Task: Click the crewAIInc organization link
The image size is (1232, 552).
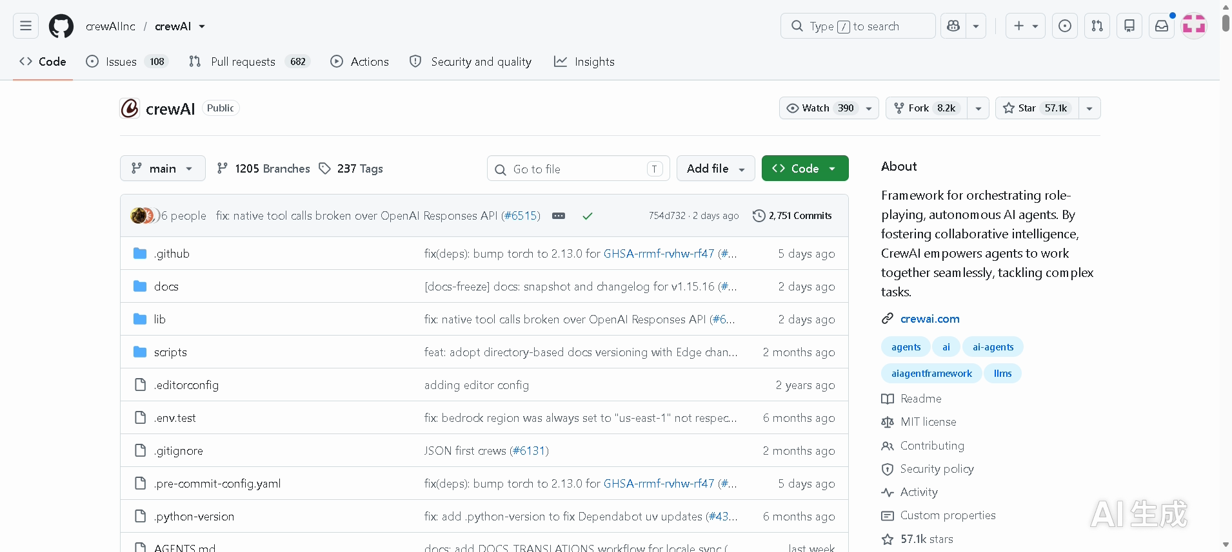Action: click(110, 26)
